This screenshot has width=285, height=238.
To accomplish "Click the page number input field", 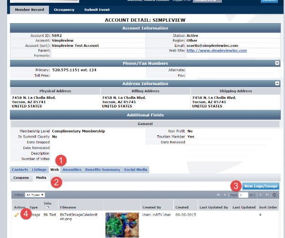I will click(244, 195).
